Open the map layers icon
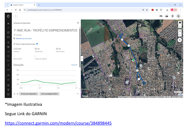Screen dimensions: 191x128 pyautogui.click(x=180, y=23)
